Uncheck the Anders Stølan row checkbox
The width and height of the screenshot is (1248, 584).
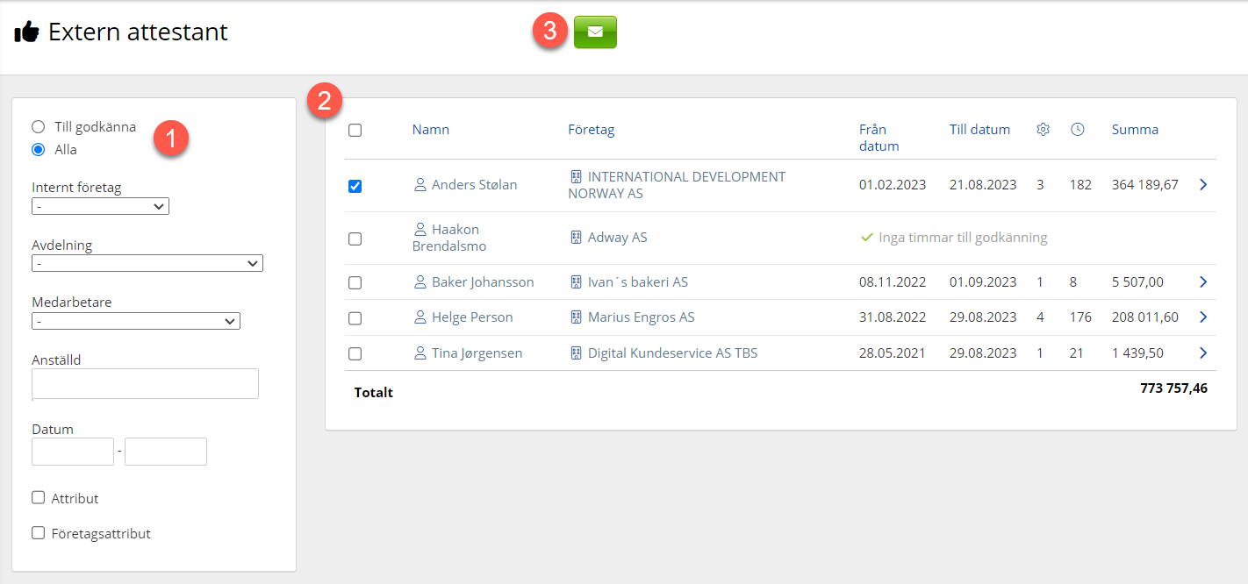point(355,186)
